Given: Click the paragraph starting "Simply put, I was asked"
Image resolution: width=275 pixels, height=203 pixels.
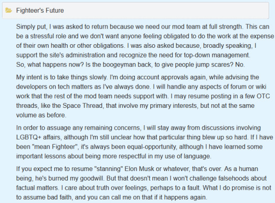Looking at the screenshot, I should pyautogui.click(x=145, y=41).
